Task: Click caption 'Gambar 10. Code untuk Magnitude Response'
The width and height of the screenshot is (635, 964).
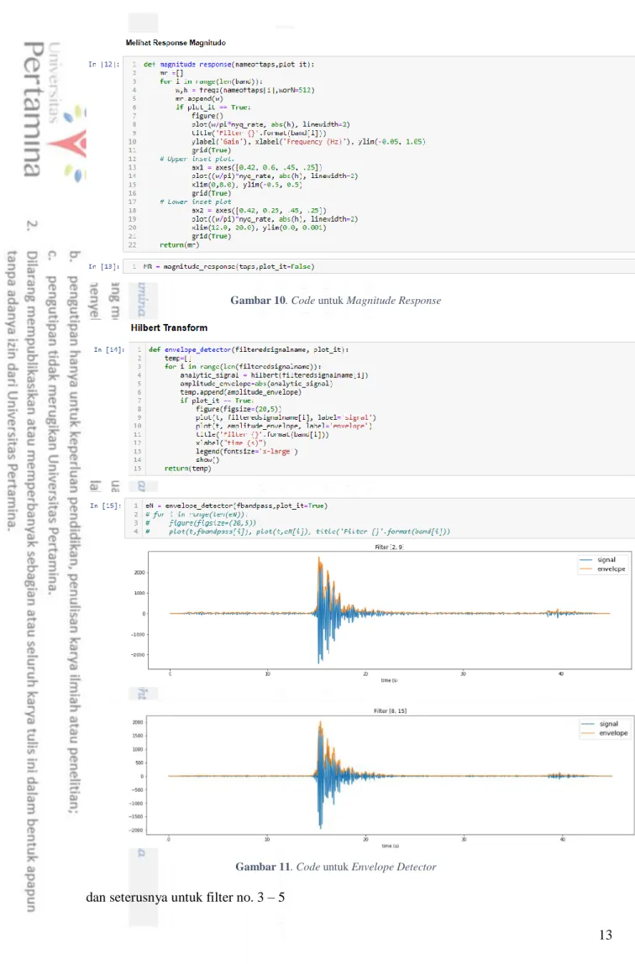Action: [336, 301]
